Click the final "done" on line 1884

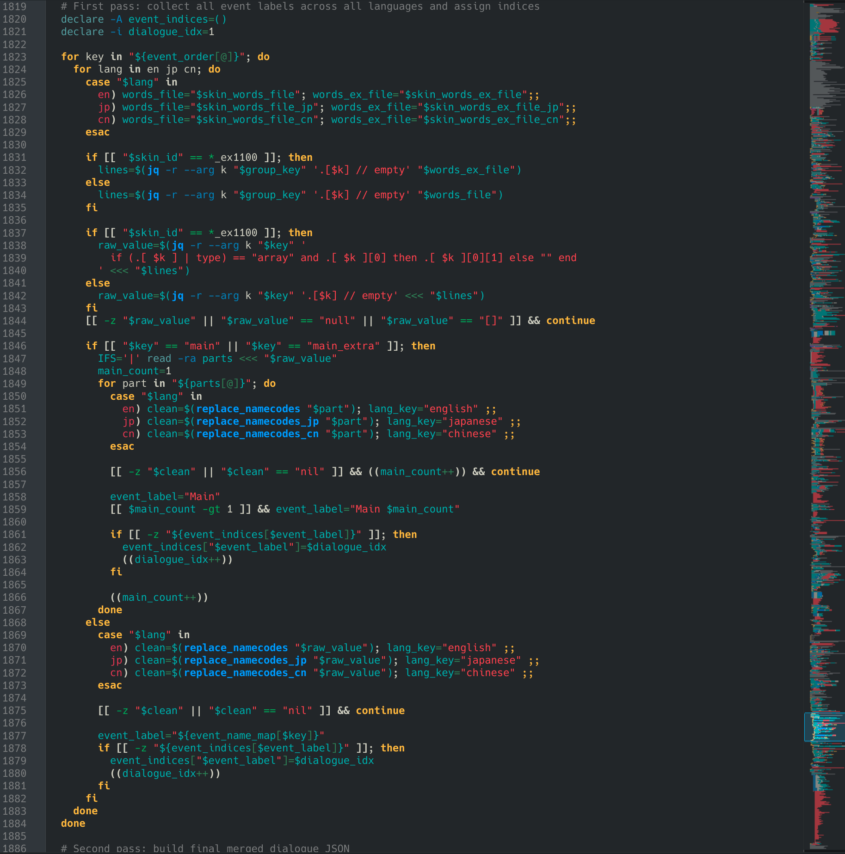coord(73,823)
